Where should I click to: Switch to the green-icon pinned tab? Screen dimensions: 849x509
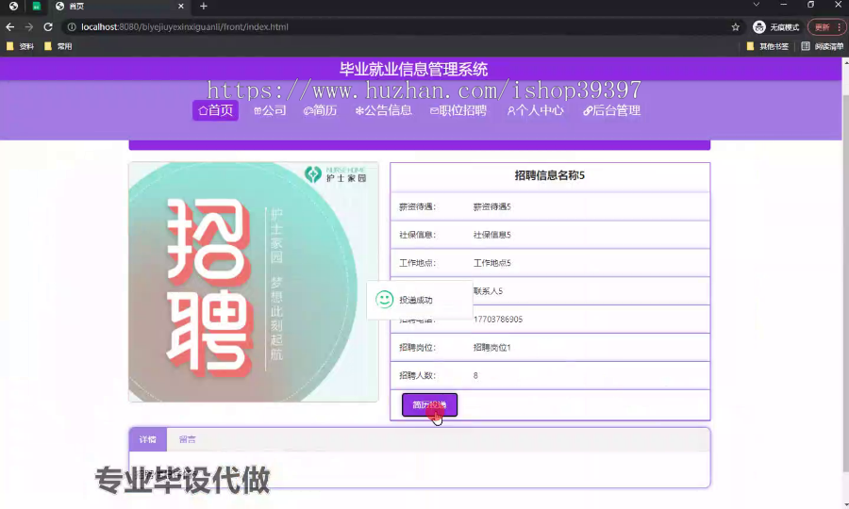pyautogui.click(x=36, y=6)
